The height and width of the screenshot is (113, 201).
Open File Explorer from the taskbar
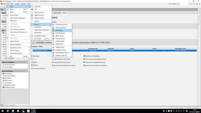tap(13, 111)
